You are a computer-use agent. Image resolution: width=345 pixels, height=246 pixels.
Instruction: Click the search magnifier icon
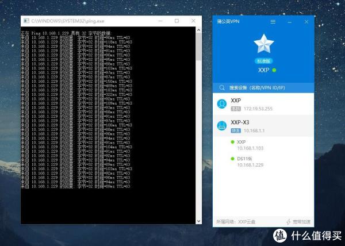222,88
